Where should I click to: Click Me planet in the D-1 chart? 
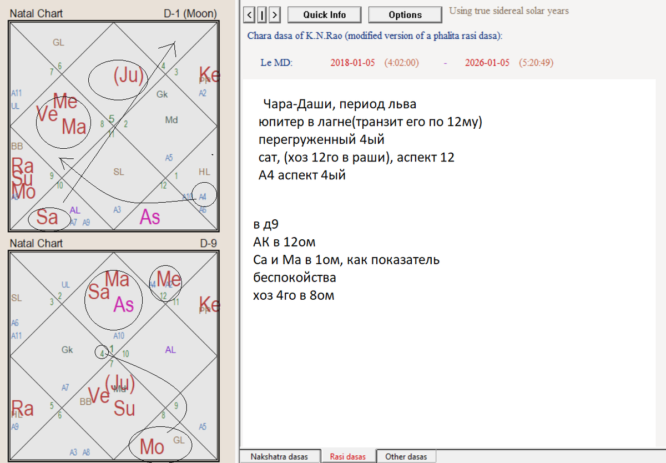click(65, 102)
